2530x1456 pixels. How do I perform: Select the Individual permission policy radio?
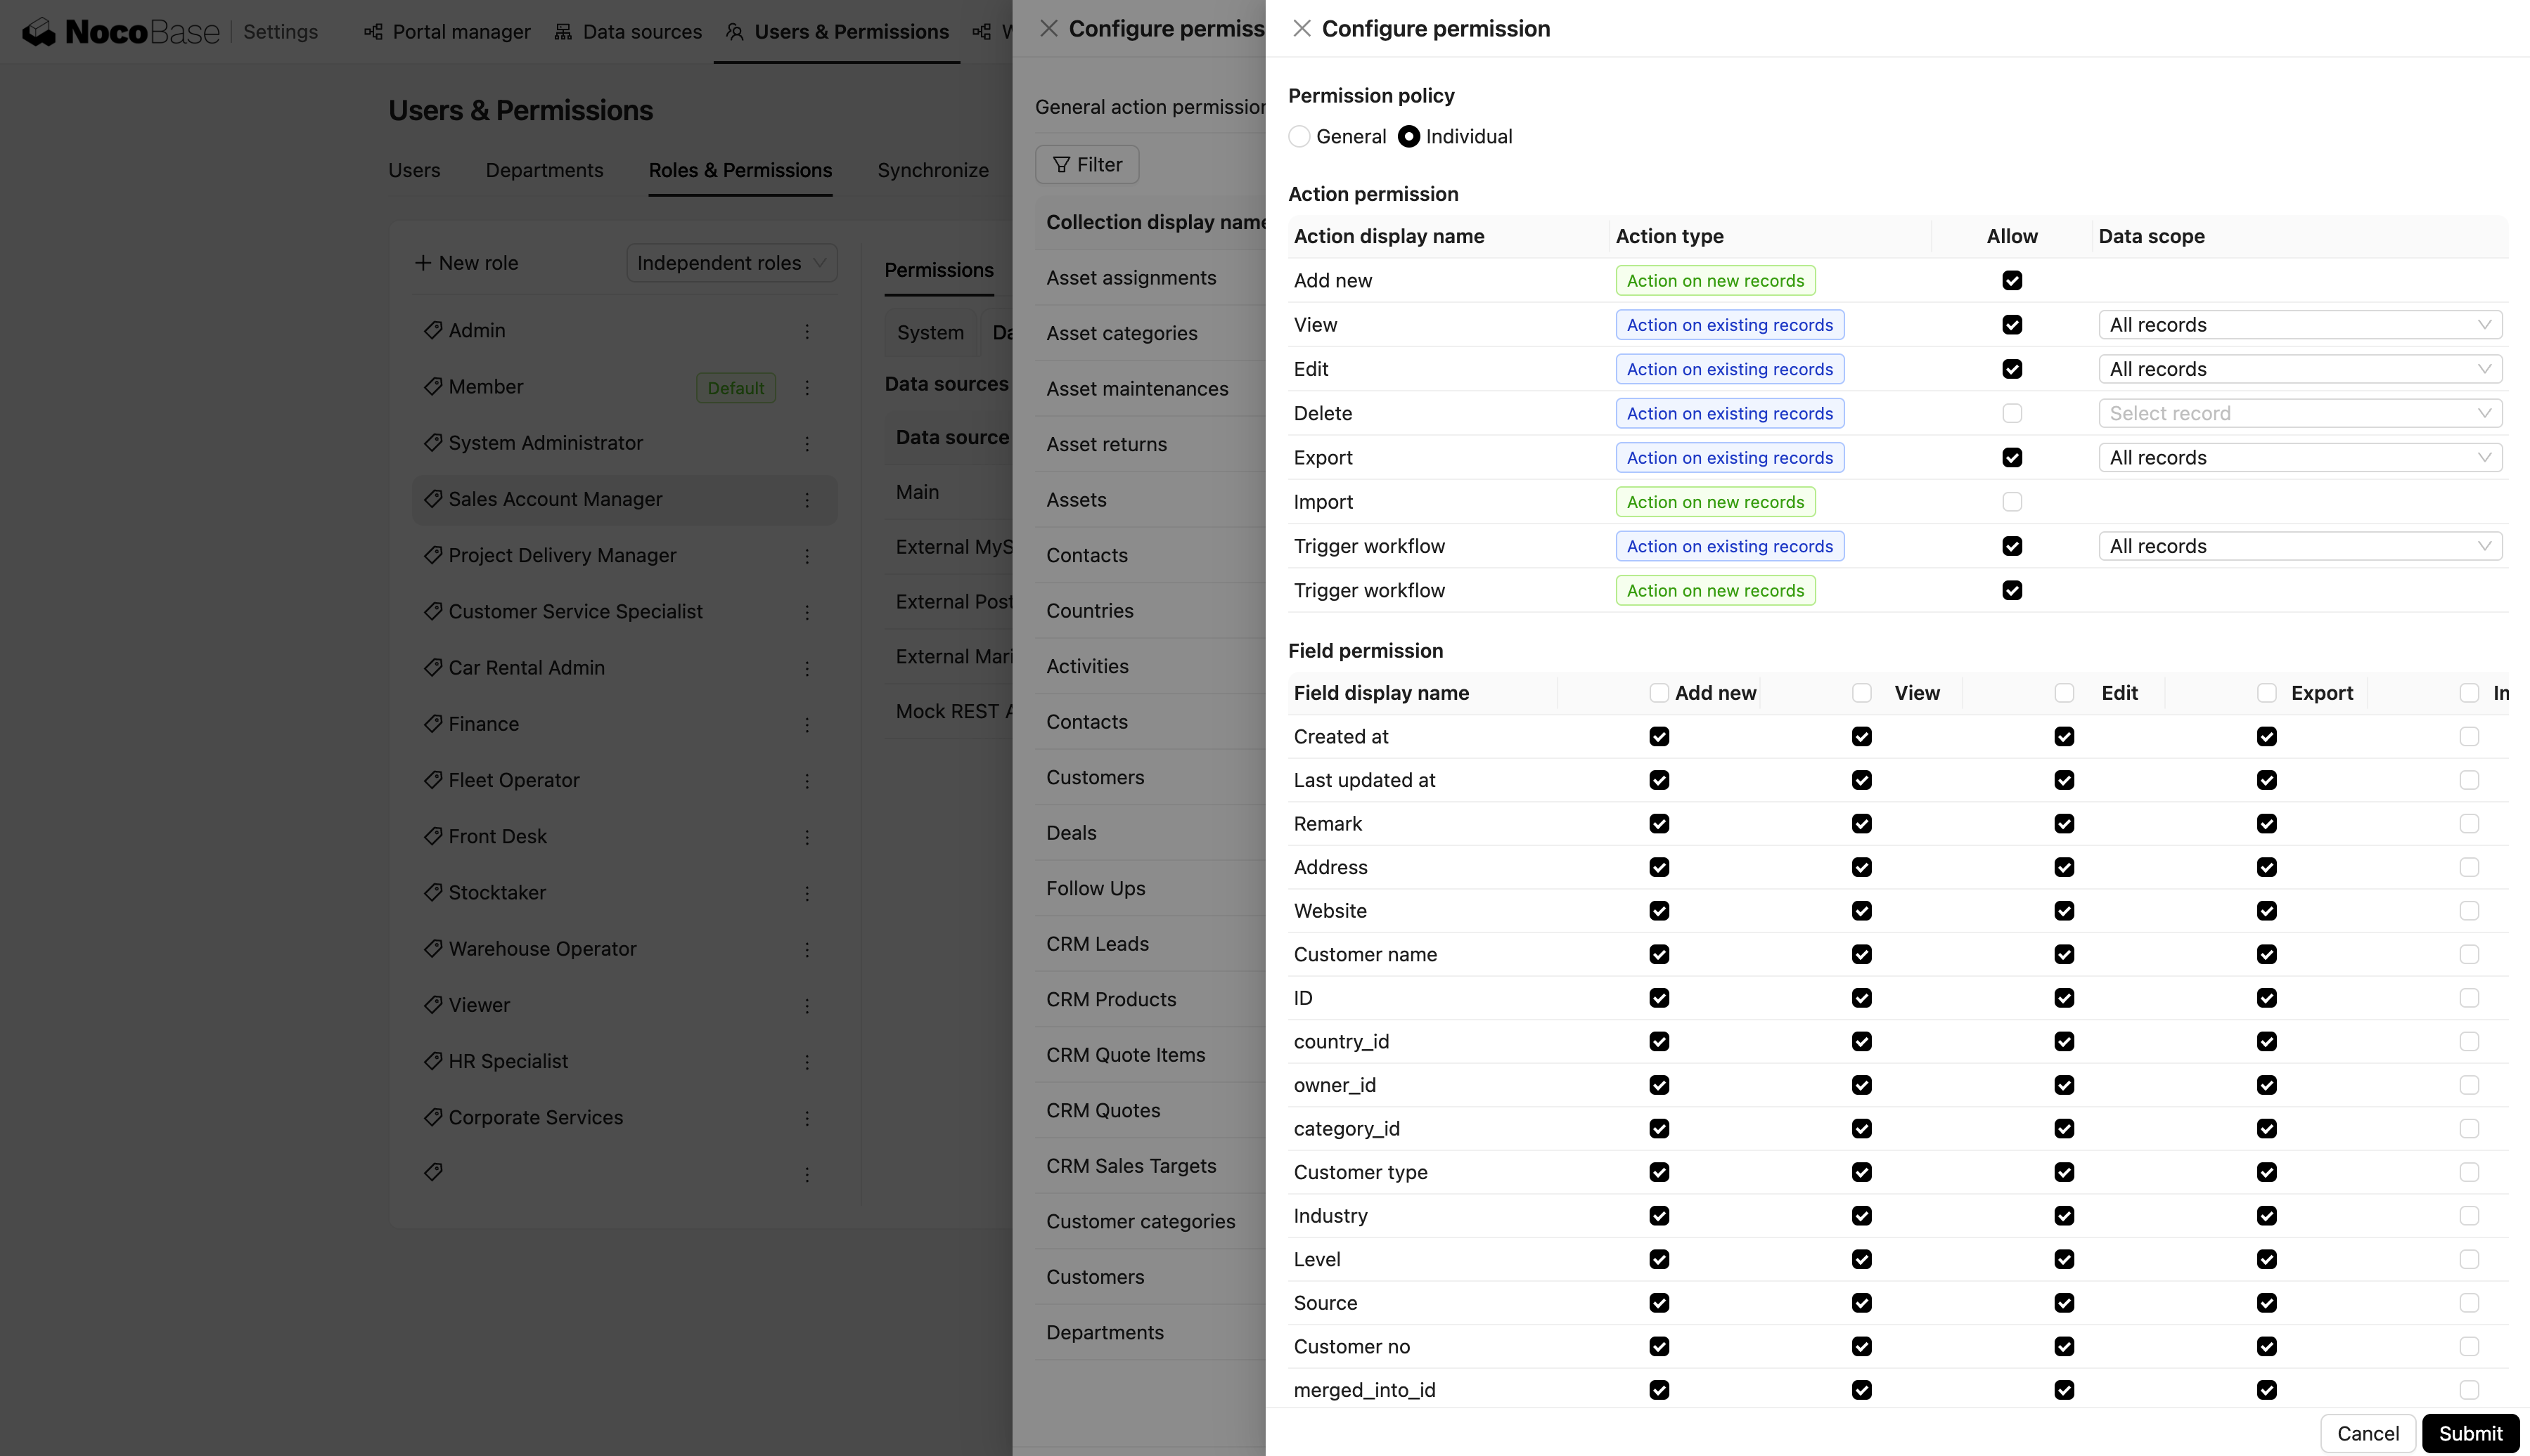1408,137
